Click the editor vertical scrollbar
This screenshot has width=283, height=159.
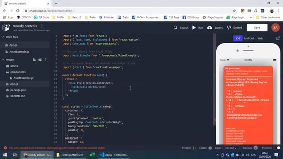(214, 79)
